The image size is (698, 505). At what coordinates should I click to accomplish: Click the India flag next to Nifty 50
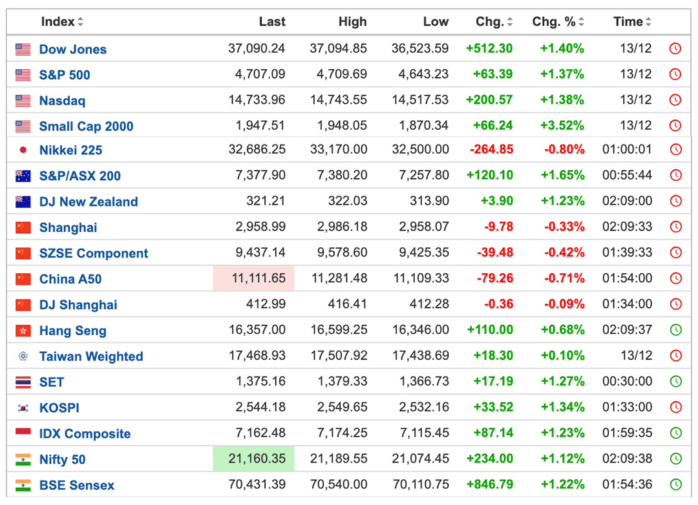pyautogui.click(x=23, y=460)
